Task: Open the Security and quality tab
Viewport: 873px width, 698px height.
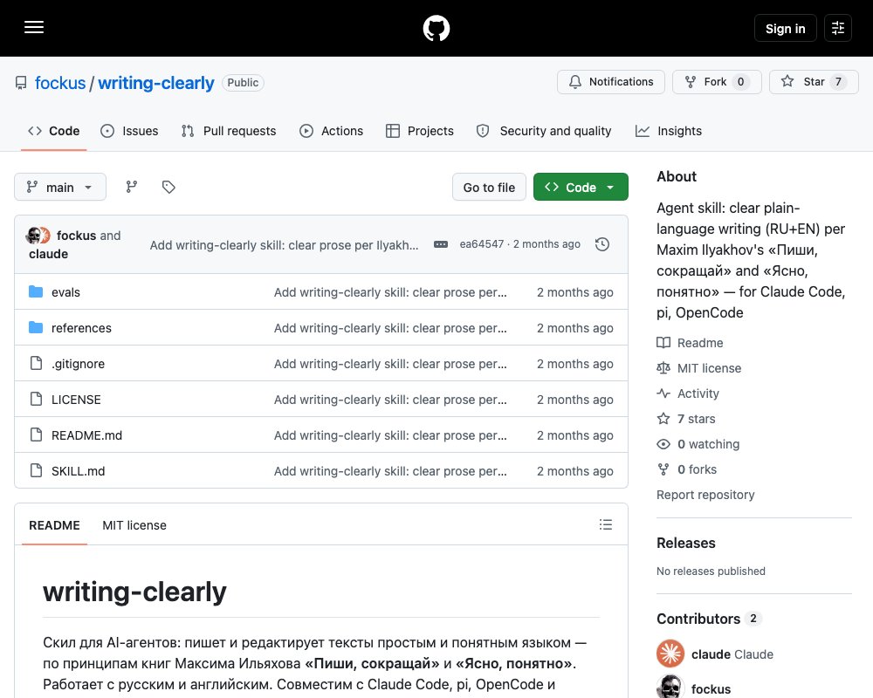Action: click(544, 131)
